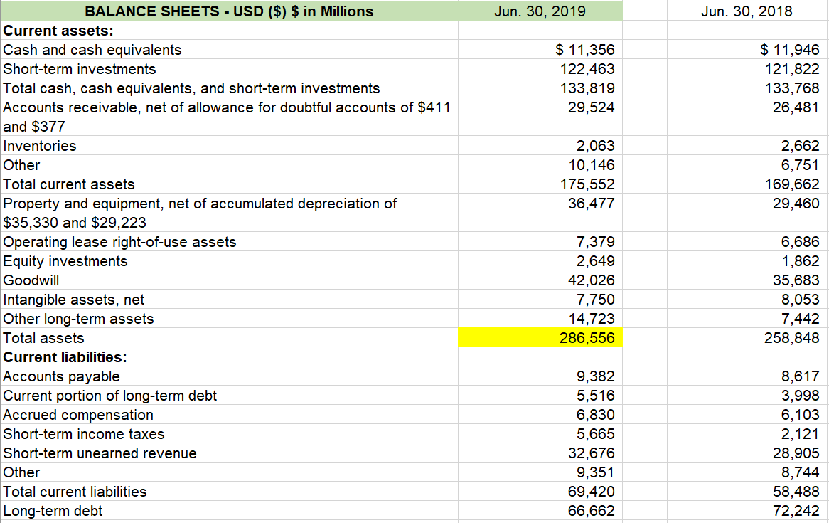Click the 42,026 goodwill value
This screenshot has width=829, height=523.
[x=592, y=280]
